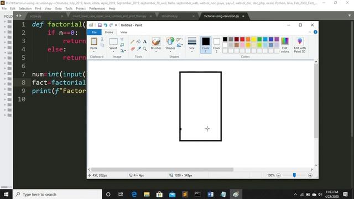Click Save icon in Paint quick access toolbar
Screen dimensions: 354x199
100,25
